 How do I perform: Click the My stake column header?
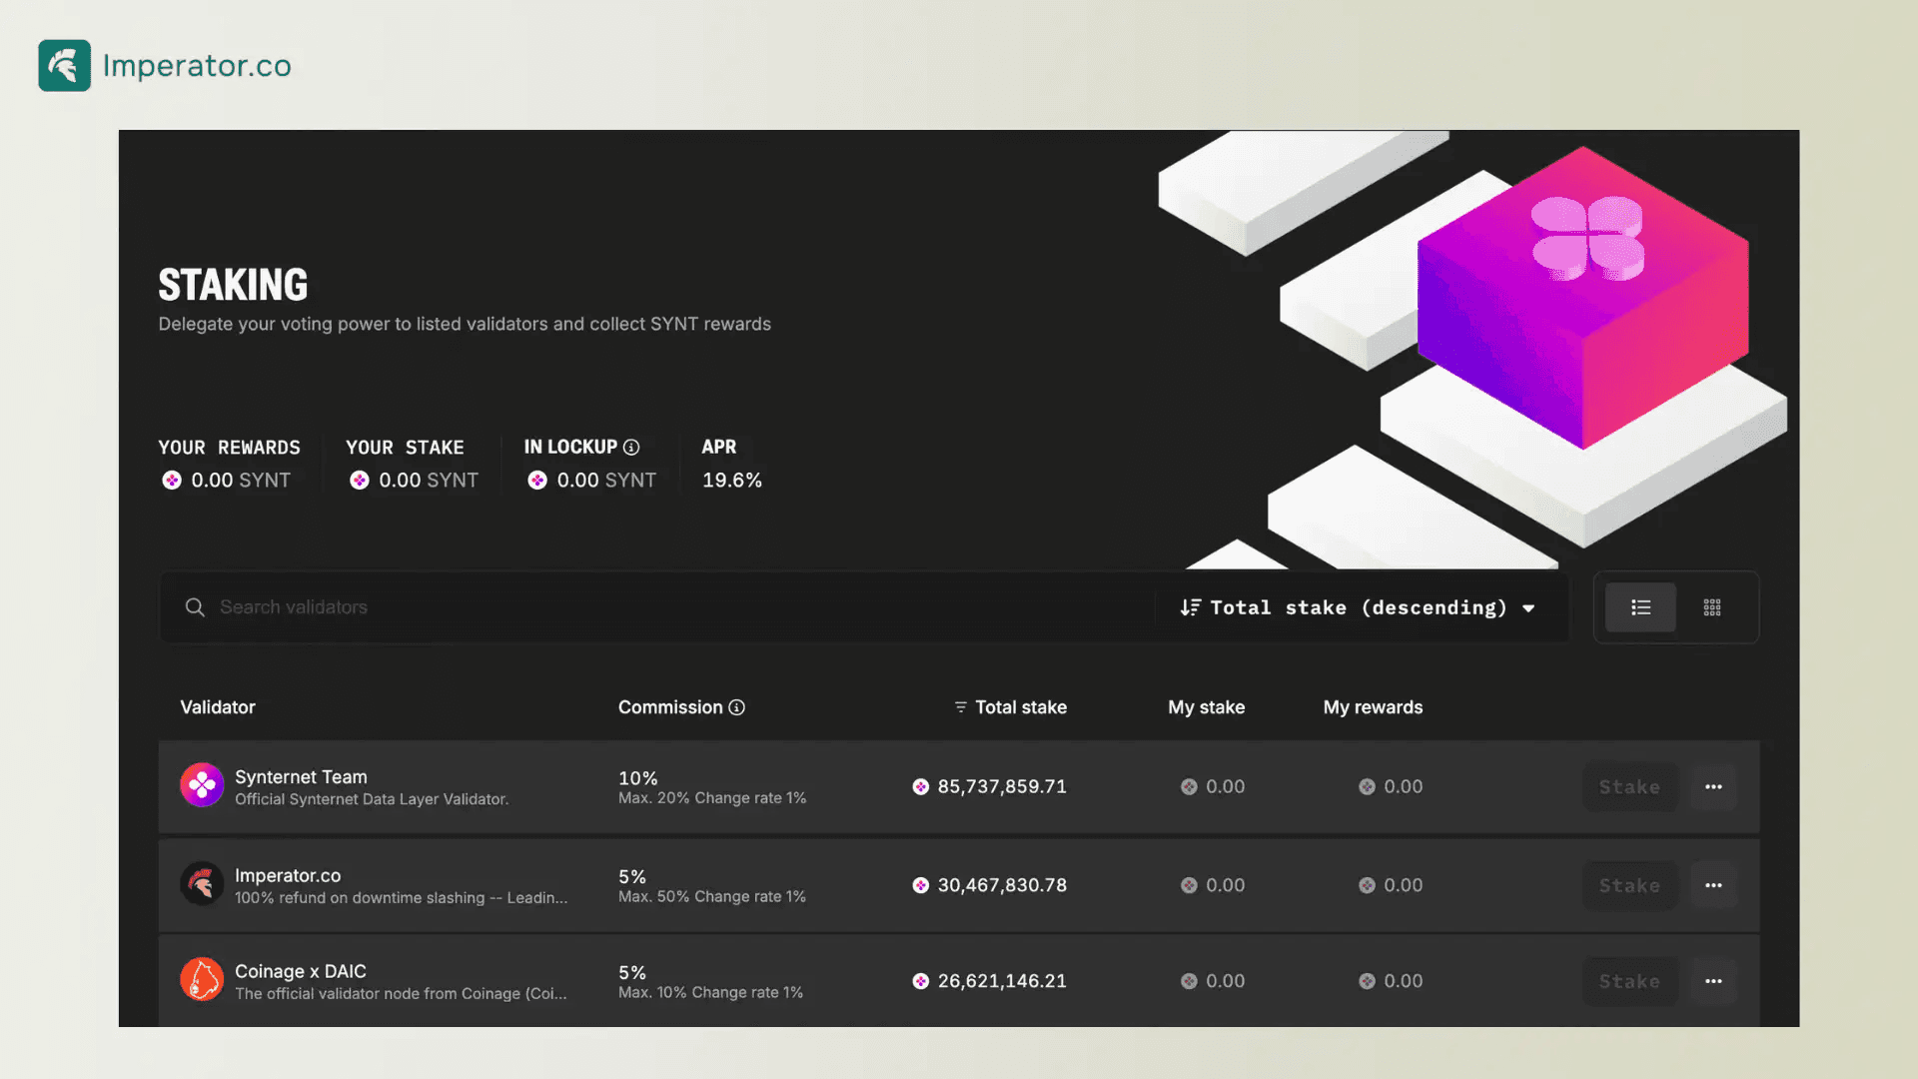click(1207, 707)
